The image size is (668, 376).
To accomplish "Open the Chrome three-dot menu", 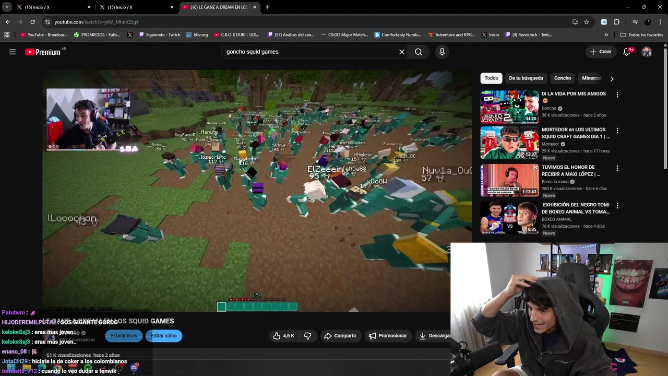I will click(x=660, y=22).
